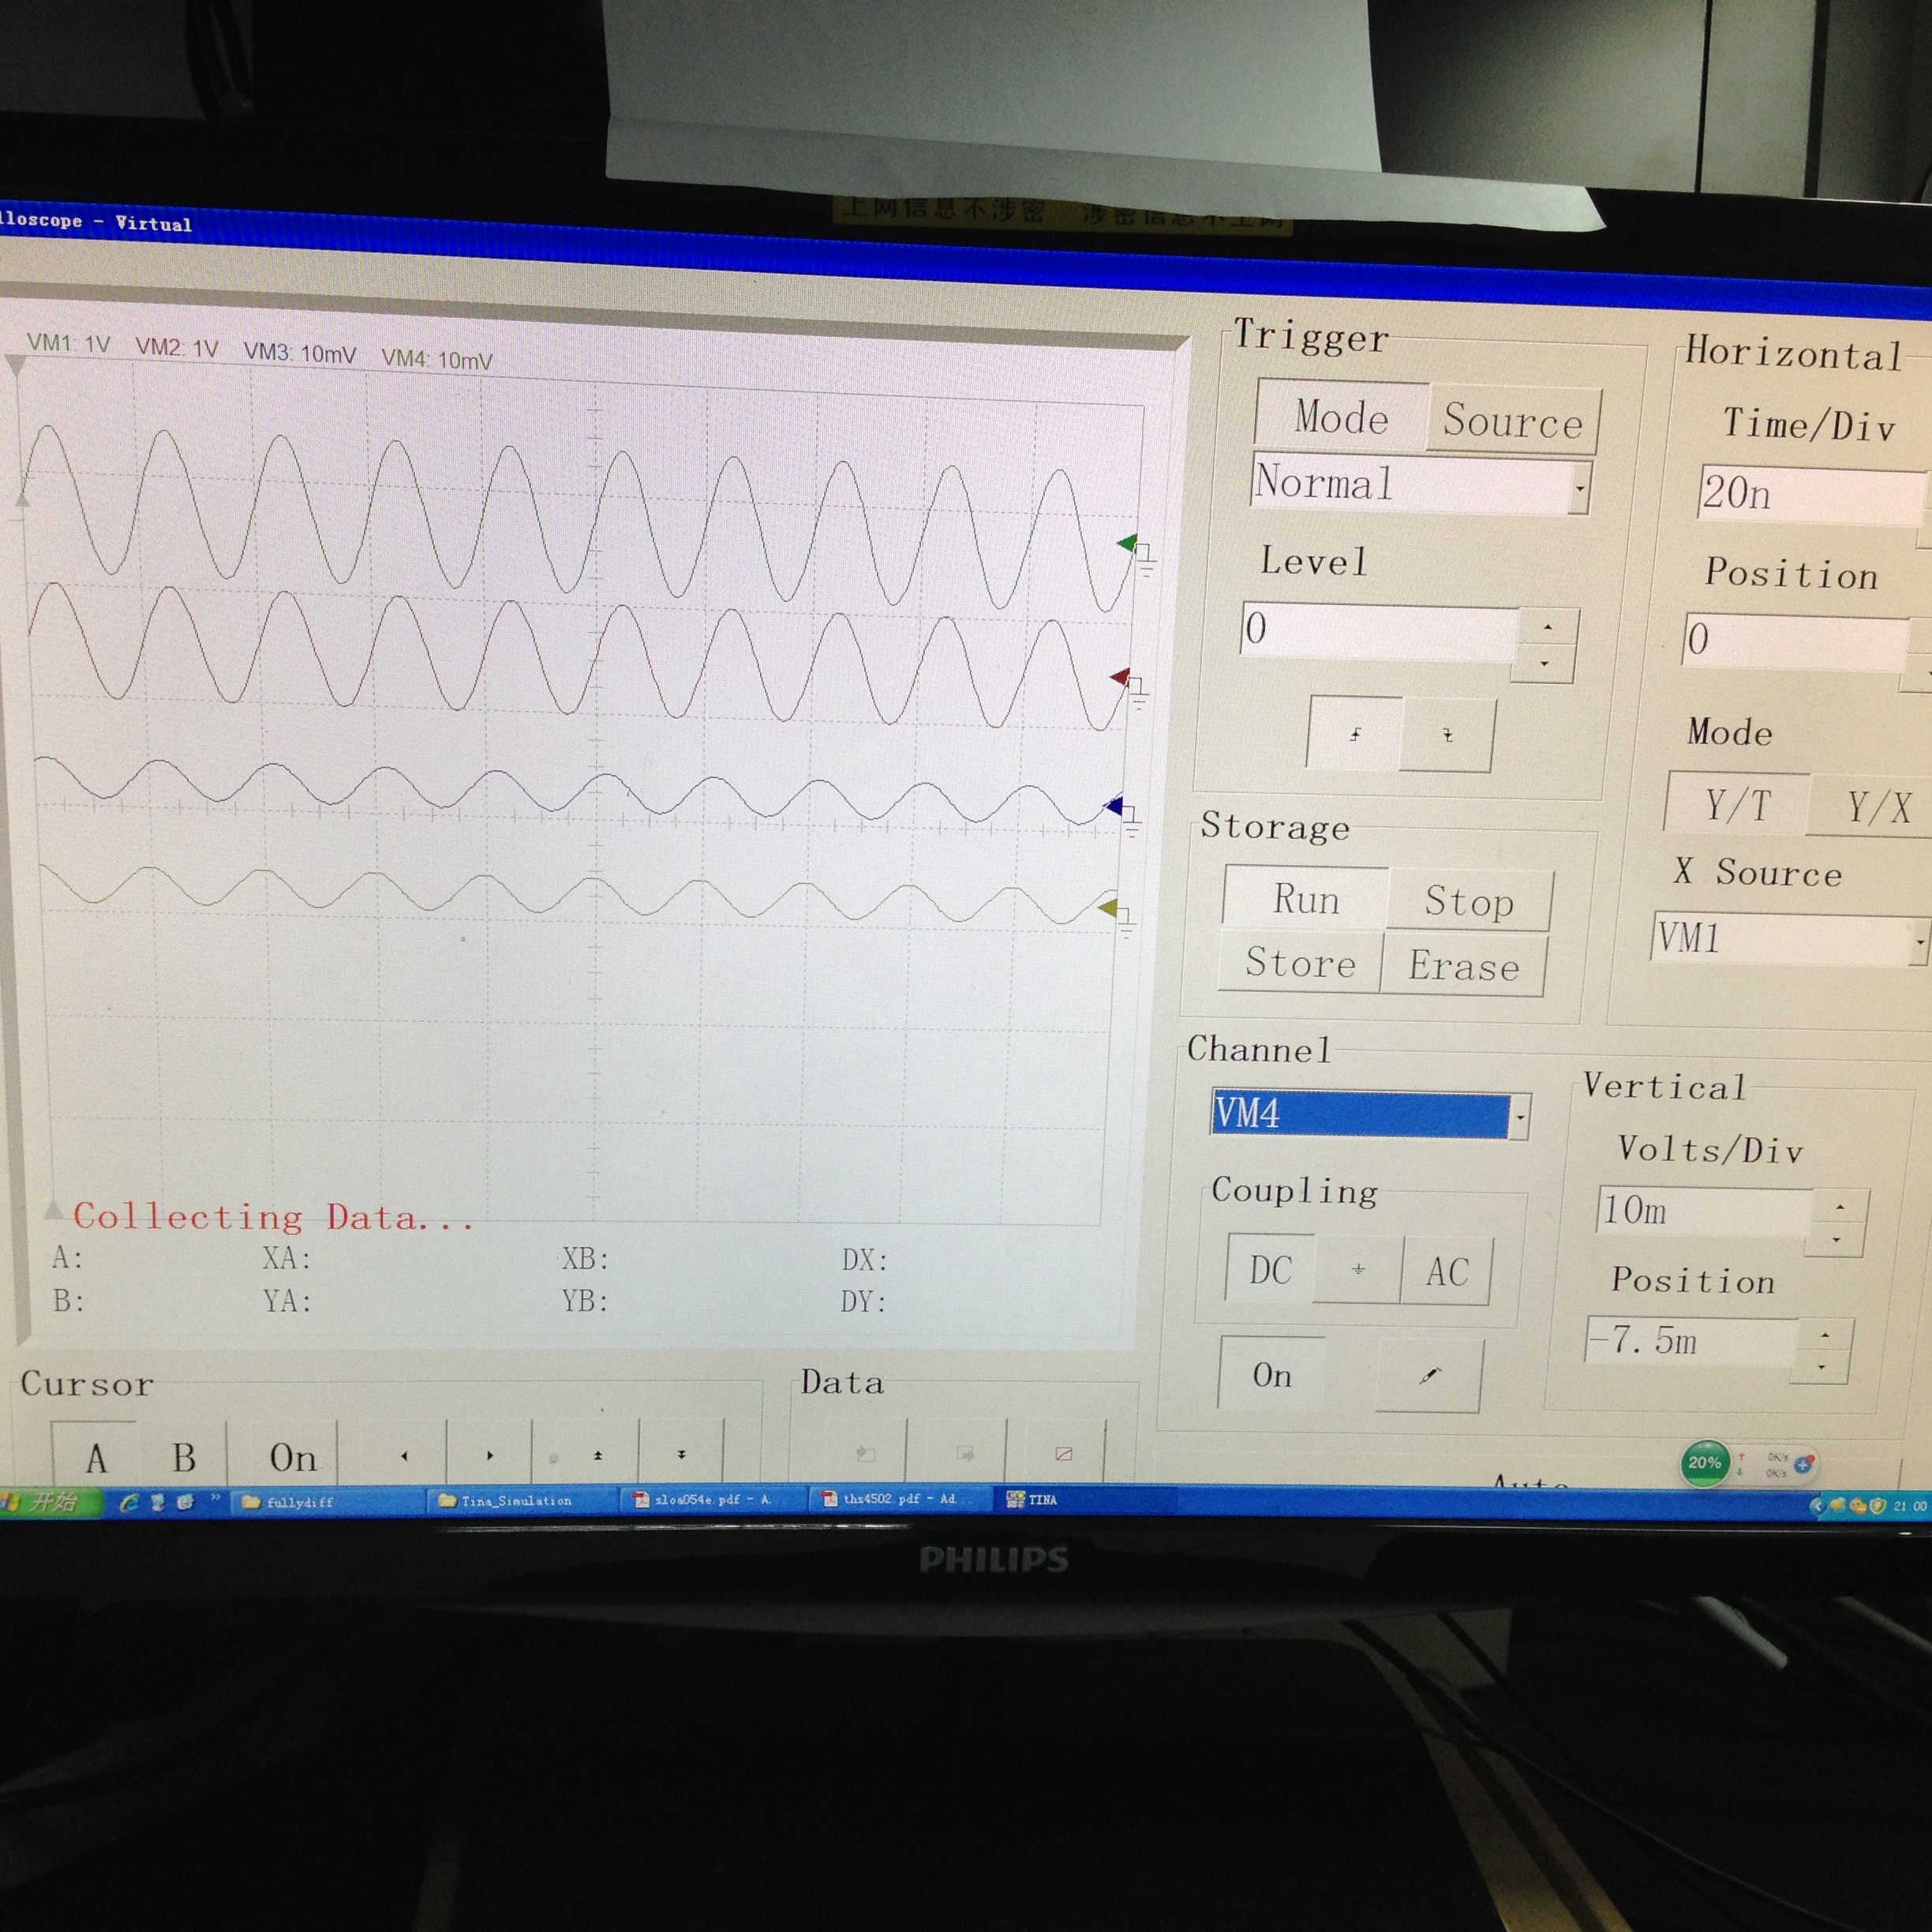
Task: Switch horizontal mode to Y/X
Action: (1878, 806)
